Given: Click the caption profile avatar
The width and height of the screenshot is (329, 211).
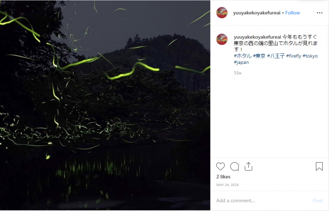Looking at the screenshot, I should [x=222, y=39].
